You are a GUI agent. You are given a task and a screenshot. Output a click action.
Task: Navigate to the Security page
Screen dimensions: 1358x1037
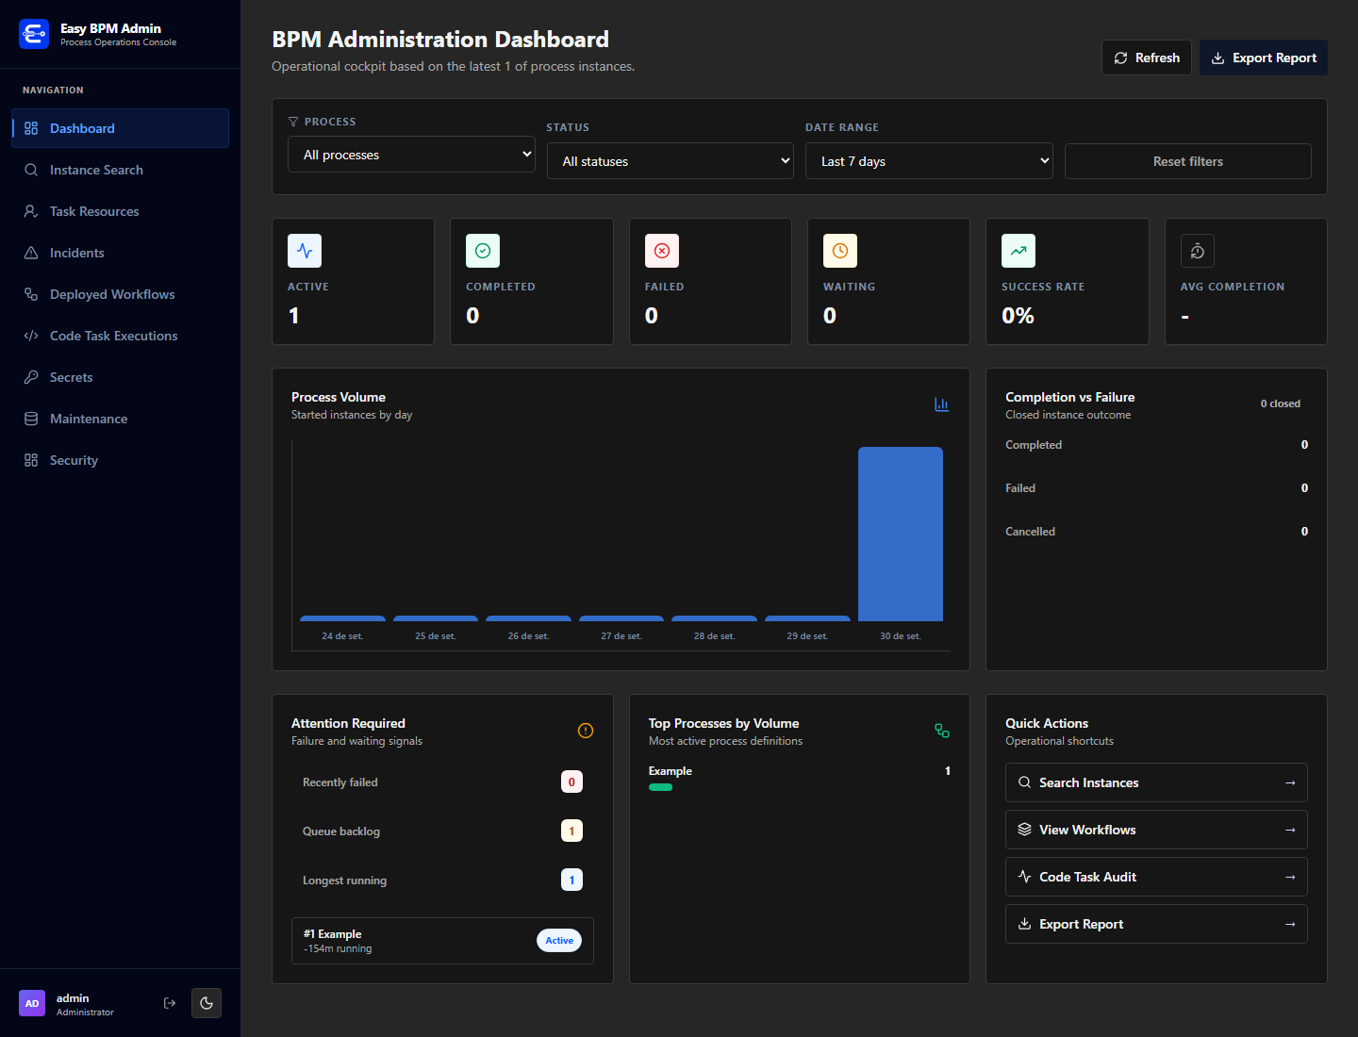point(121,460)
